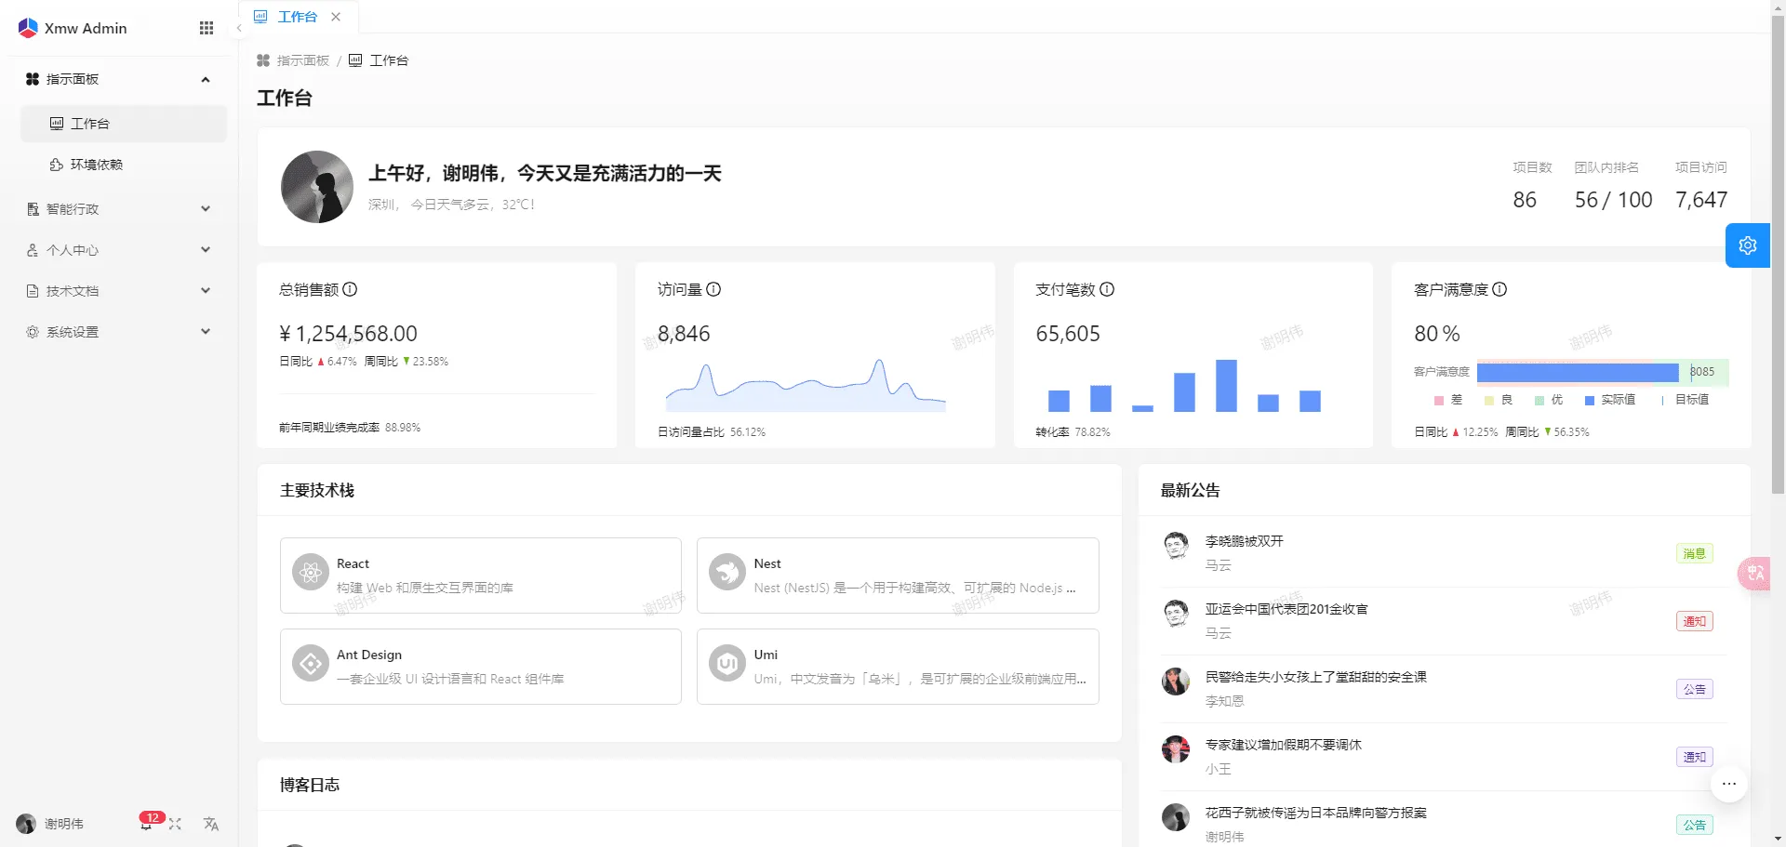Click the satisfaction figure 80 %

(1437, 334)
